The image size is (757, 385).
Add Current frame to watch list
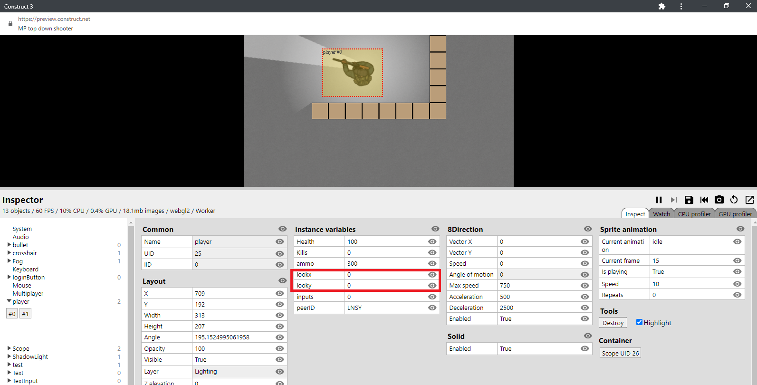(x=737, y=260)
